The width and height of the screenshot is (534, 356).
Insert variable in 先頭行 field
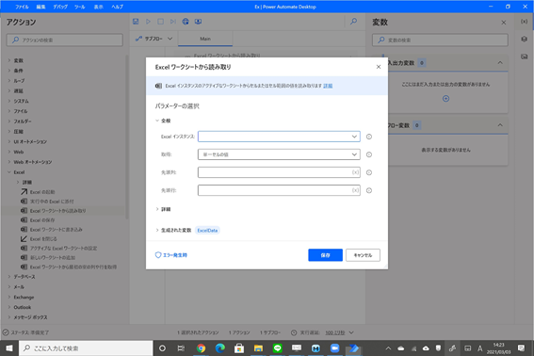(x=355, y=190)
